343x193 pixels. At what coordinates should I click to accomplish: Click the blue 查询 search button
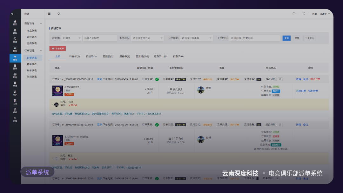286,38
